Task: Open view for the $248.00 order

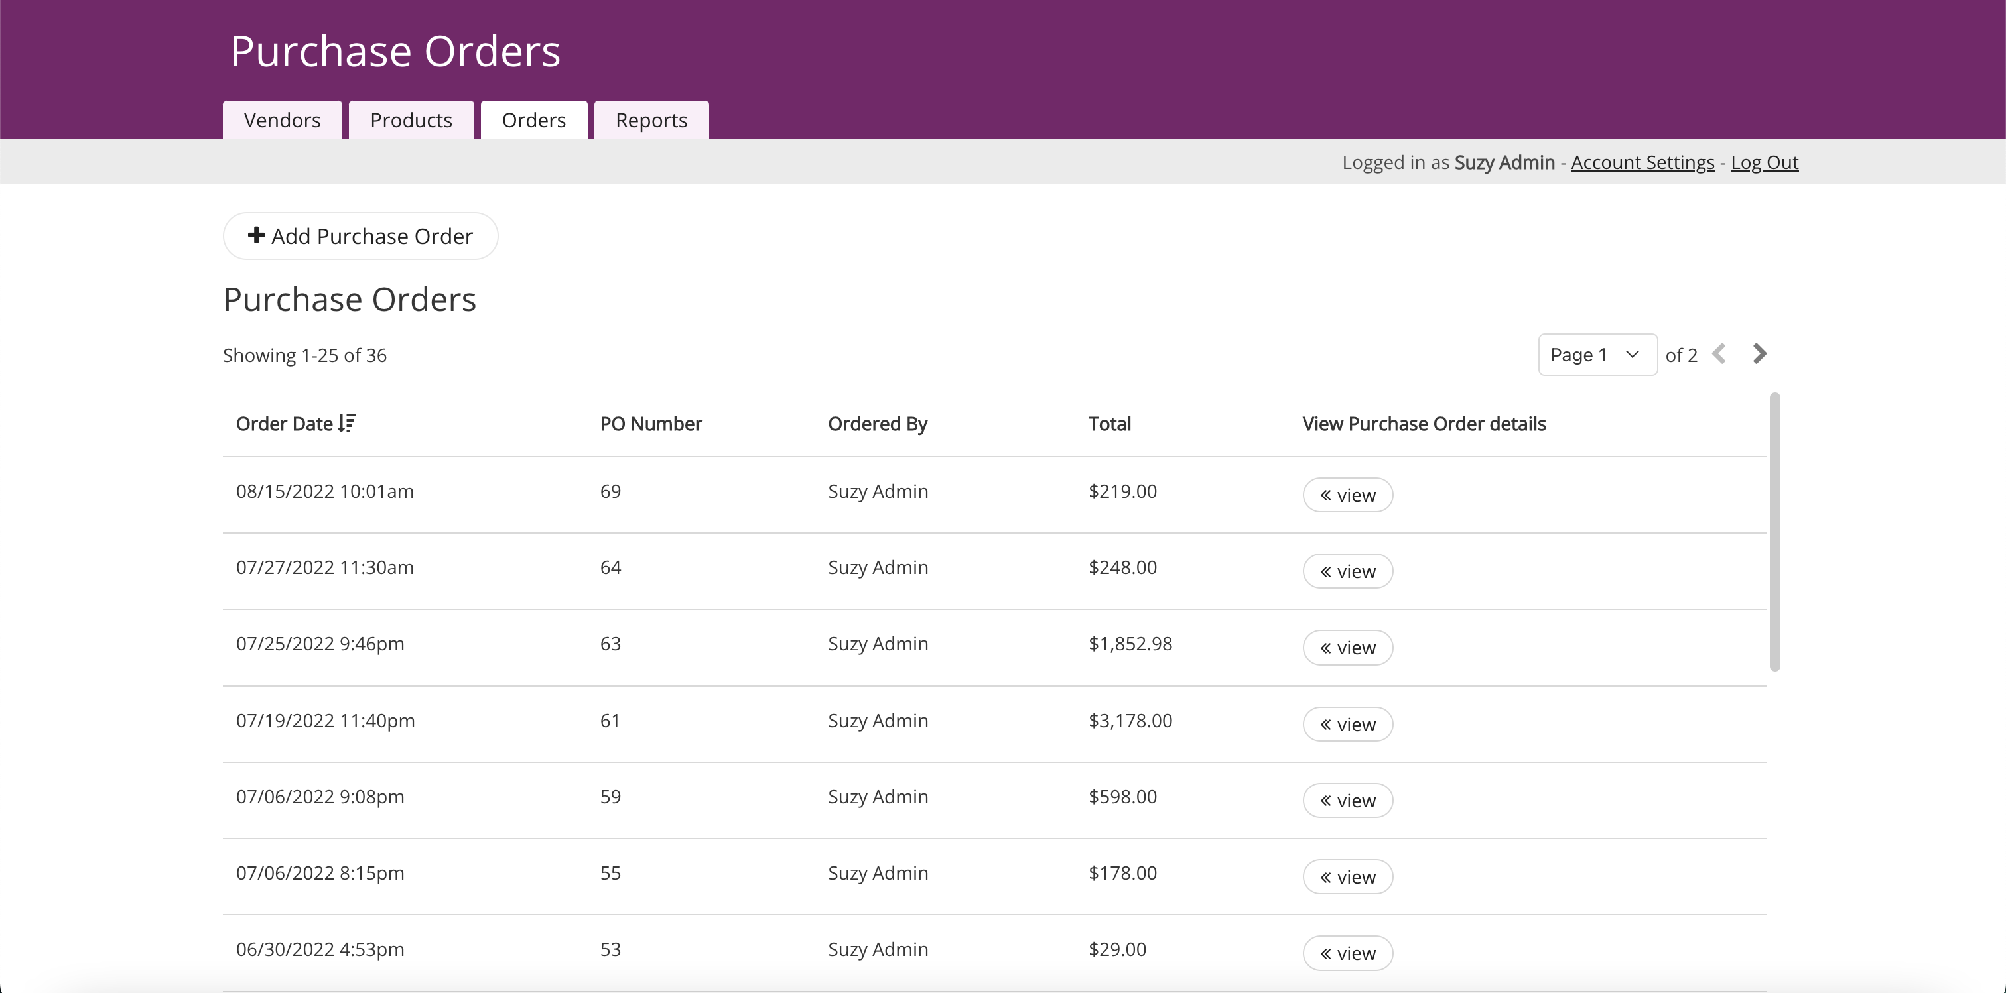Action: coord(1347,571)
